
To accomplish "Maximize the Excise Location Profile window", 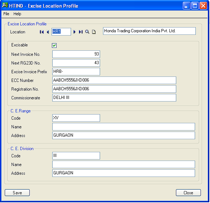I will (x=195, y=6).
